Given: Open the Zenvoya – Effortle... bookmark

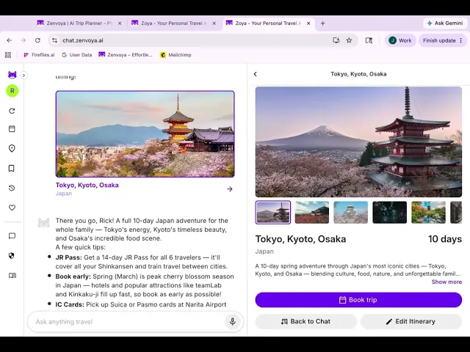Looking at the screenshot, I should pos(126,55).
